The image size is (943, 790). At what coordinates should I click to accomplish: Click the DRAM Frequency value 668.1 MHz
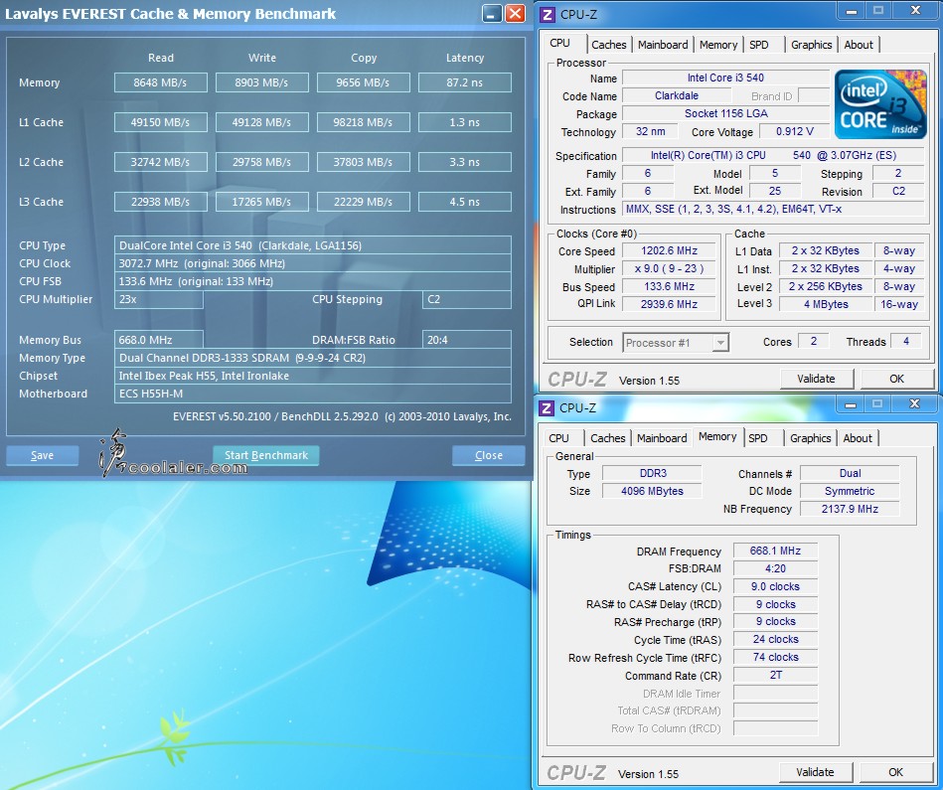pyautogui.click(x=775, y=551)
